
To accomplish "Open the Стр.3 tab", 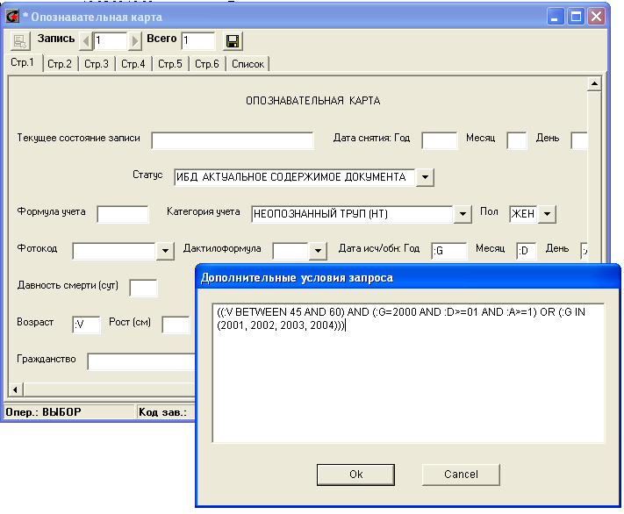I will pos(97,64).
